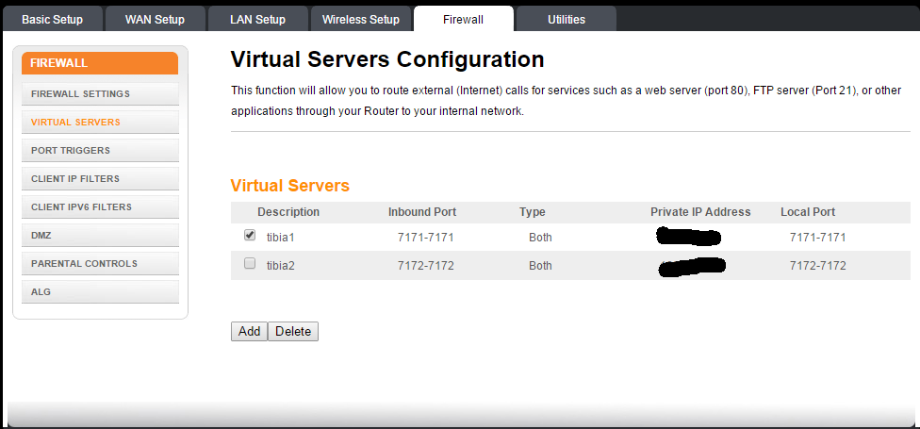Go to LAN Setup tab

pyautogui.click(x=257, y=20)
